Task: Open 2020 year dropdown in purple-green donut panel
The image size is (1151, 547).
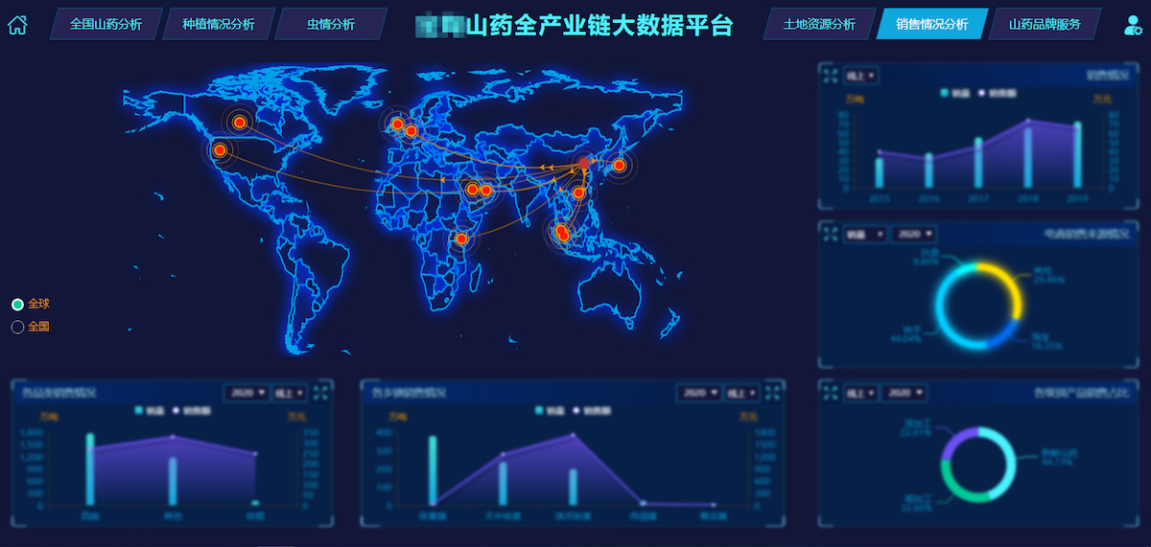Action: point(905,393)
